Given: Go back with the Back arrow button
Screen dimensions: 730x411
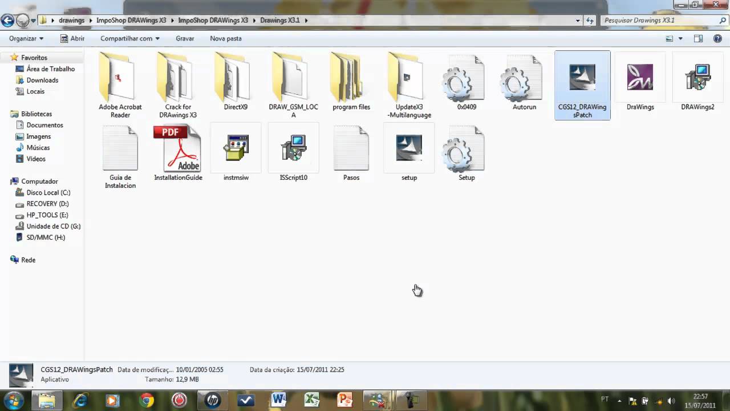Looking at the screenshot, I should 7,21.
